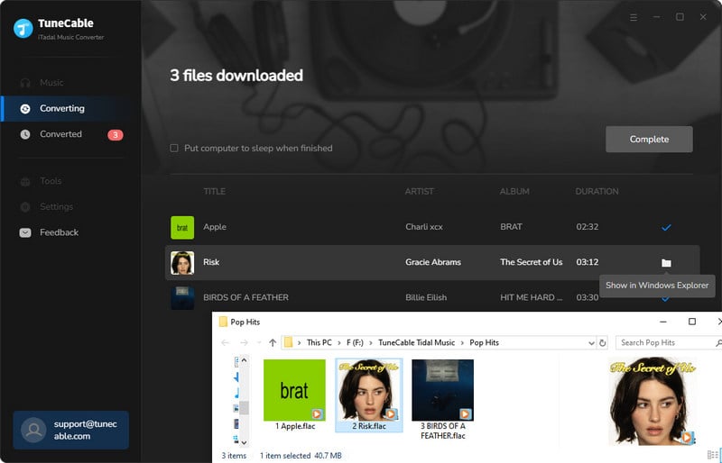Click the music note icon in Explorer nav pane
This screenshot has height=463, width=722.
tap(236, 393)
